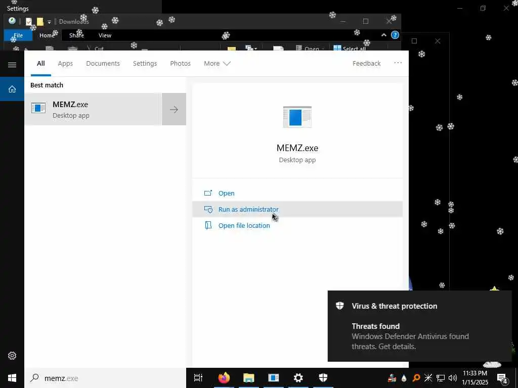Click the MEMZ.exe large preview icon
Image resolution: width=518 pixels, height=388 pixels.
[x=297, y=117]
